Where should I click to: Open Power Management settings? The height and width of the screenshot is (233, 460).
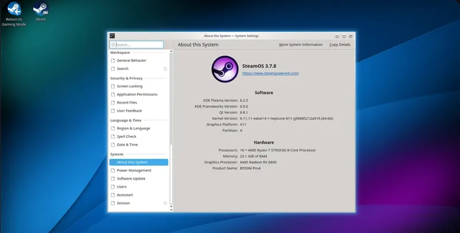click(x=139, y=170)
